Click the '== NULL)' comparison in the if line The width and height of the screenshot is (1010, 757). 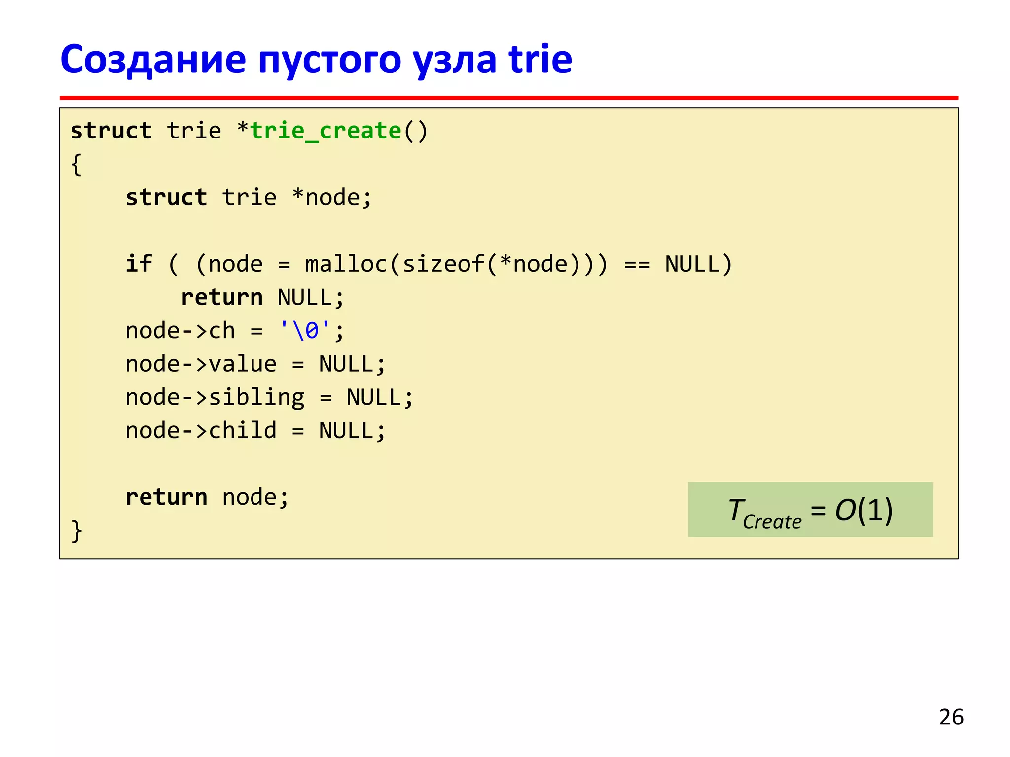point(678,264)
